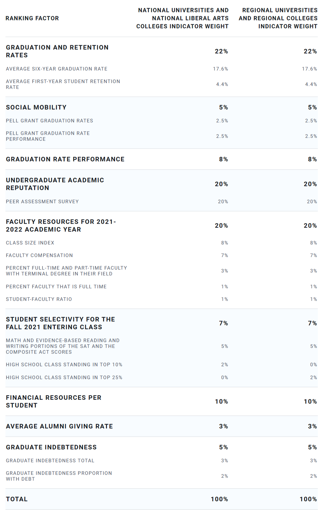Select the 'Peer Assessment Survey' row label
Image resolution: width=322 pixels, height=510 pixels.
(42, 202)
